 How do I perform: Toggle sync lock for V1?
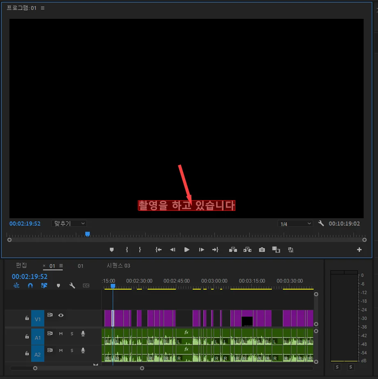(50, 315)
